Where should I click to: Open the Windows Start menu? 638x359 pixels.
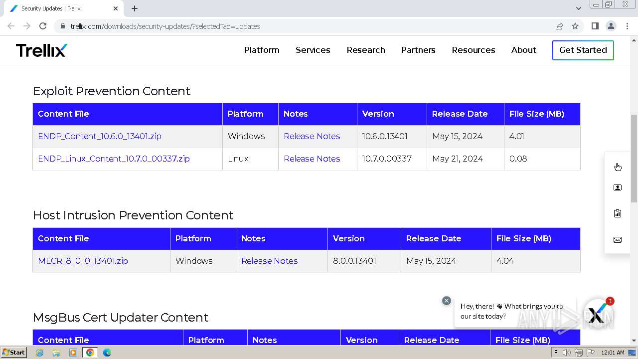point(14,352)
